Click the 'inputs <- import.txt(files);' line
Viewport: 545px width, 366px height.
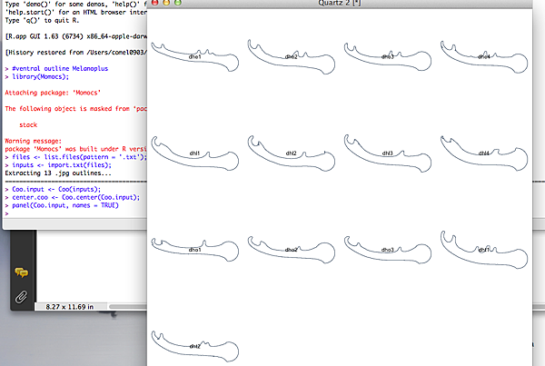click(62, 165)
